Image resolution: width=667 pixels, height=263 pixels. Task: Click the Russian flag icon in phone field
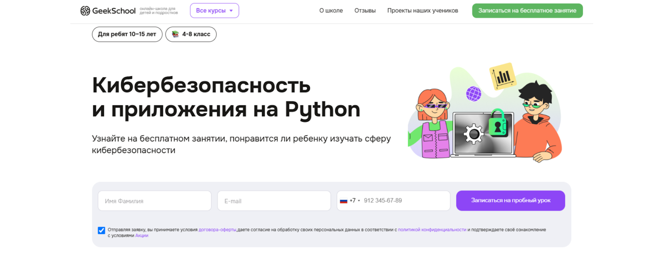click(x=344, y=201)
